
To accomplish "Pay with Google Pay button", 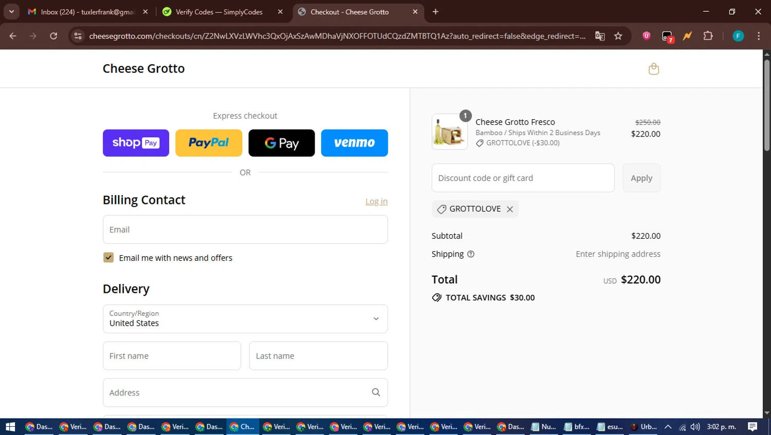I will (282, 143).
